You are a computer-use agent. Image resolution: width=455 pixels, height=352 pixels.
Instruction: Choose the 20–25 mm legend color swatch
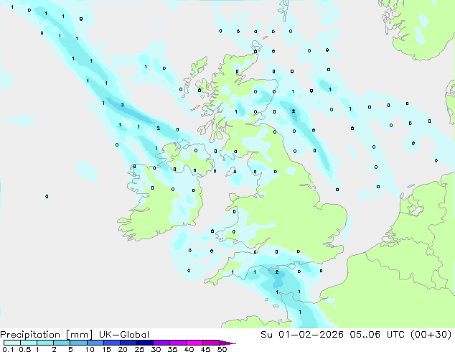[x=128, y=343]
